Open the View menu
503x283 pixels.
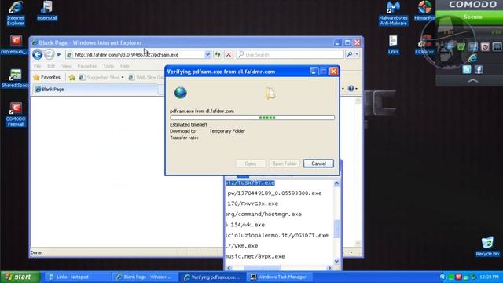66,66
